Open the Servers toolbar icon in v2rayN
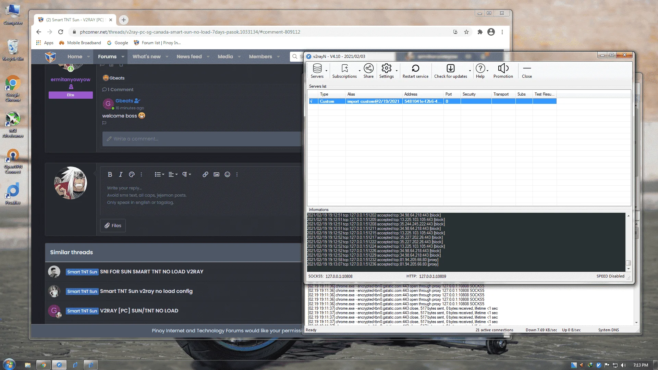658x370 pixels. coord(317,71)
